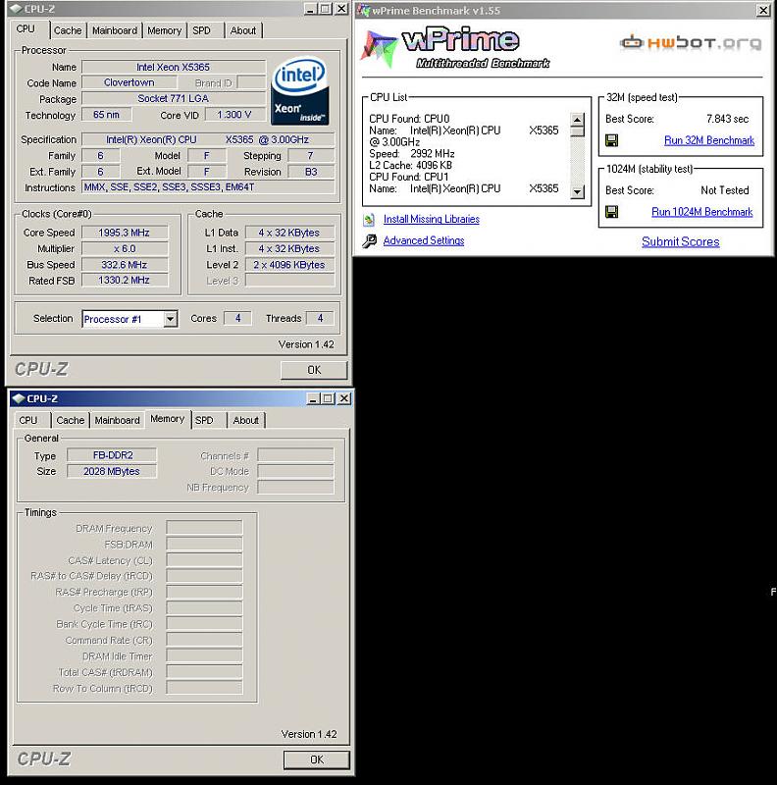Select the CPU tab in top CPU-Z window
Image resolution: width=777 pixels, height=785 pixels.
click(x=26, y=29)
